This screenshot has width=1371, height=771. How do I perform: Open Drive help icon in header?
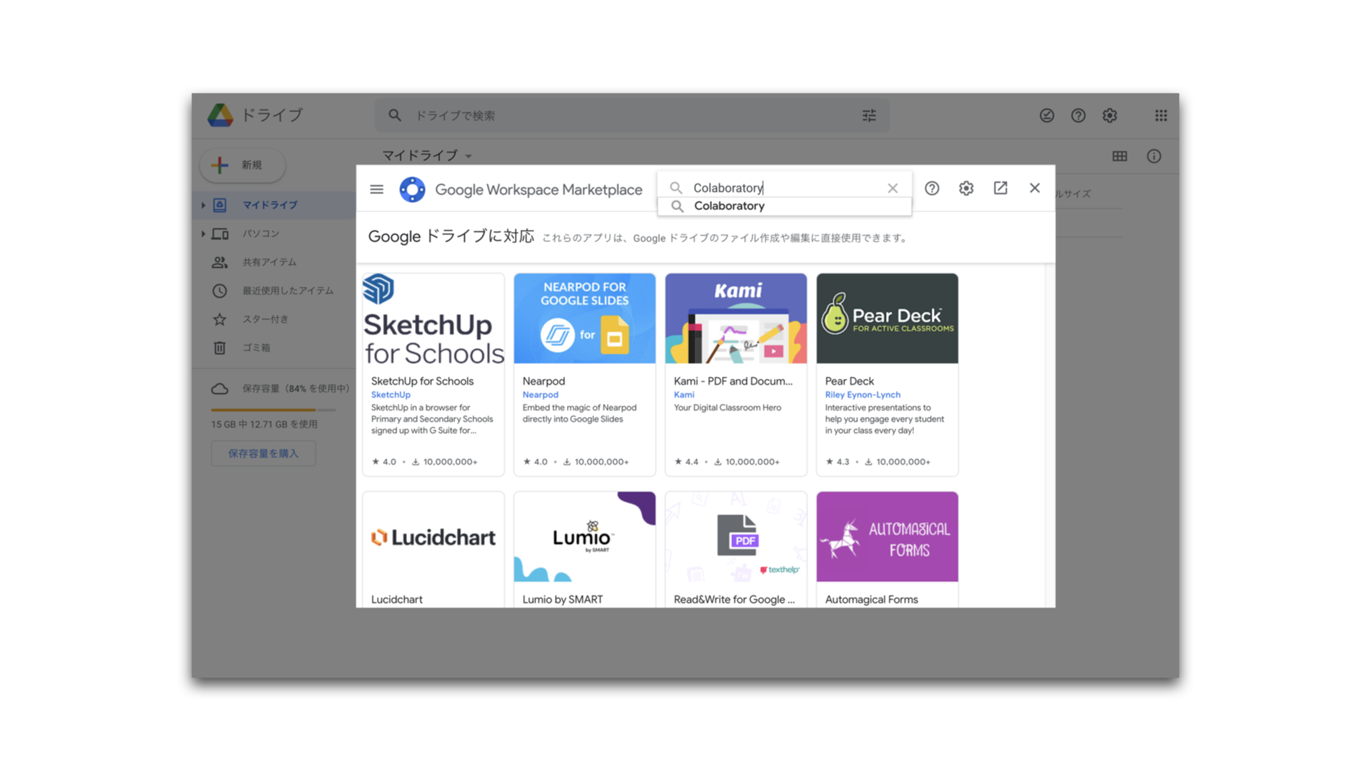[x=1078, y=115]
